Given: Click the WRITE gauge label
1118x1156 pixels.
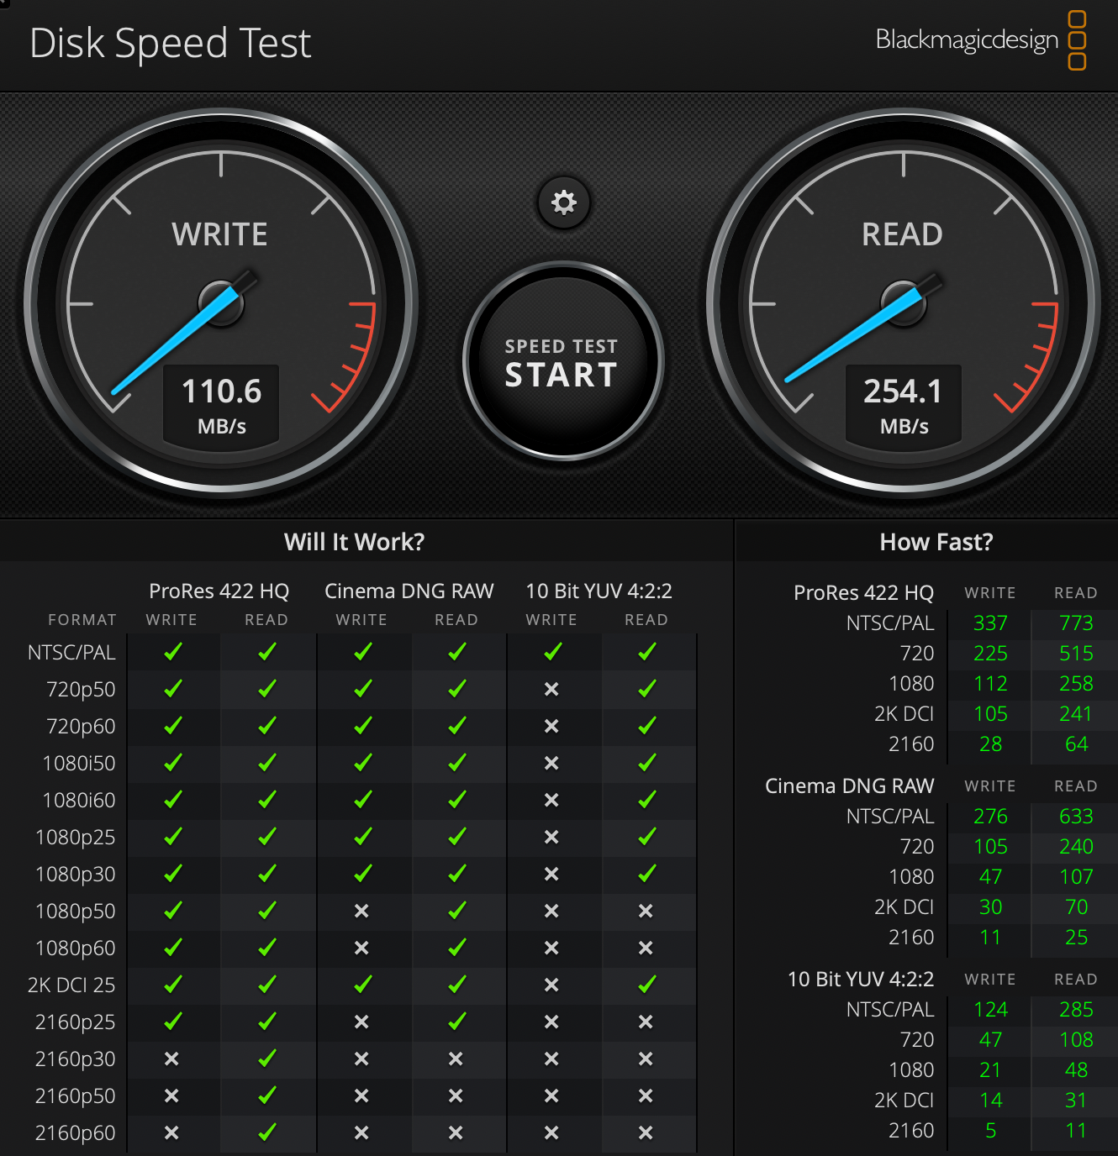Looking at the screenshot, I should coord(220,234).
